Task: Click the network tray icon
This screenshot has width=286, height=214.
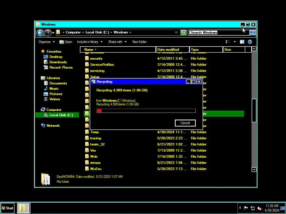Action: coord(252,208)
